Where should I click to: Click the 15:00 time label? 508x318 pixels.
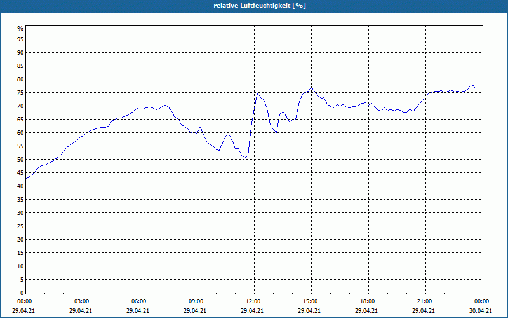pos(311,301)
